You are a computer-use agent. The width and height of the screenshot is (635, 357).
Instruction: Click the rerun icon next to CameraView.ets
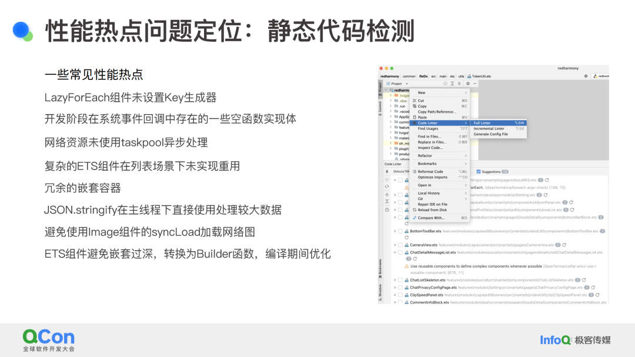tap(564, 245)
